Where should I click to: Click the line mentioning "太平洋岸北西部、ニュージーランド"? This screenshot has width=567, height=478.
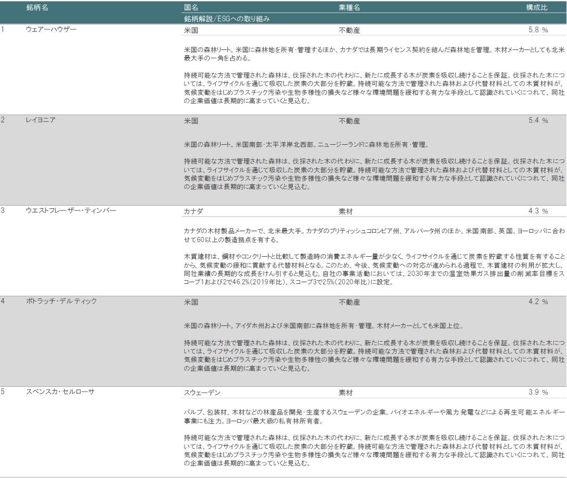(307, 145)
